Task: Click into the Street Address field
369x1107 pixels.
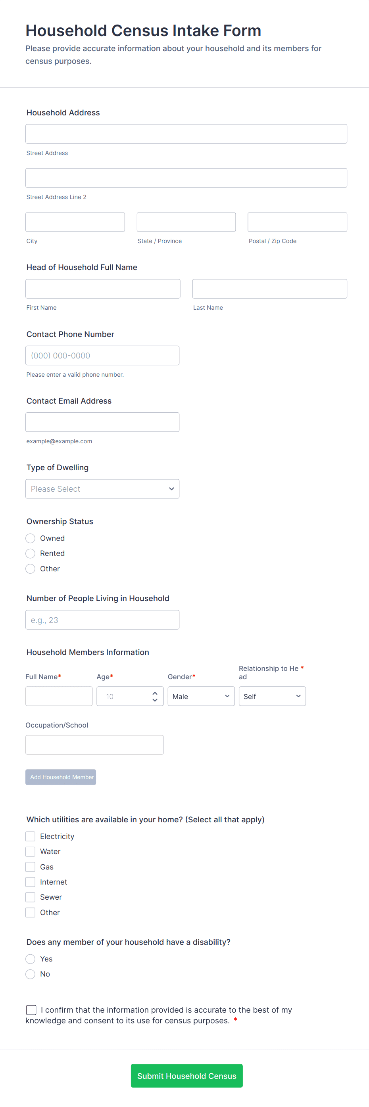Action: tap(186, 134)
